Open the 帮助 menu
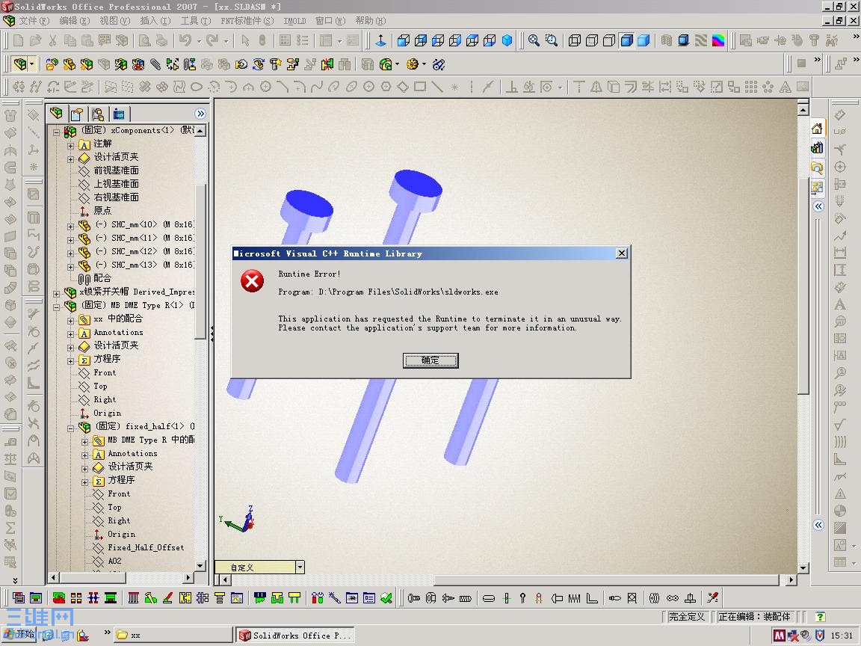 pyautogui.click(x=370, y=21)
